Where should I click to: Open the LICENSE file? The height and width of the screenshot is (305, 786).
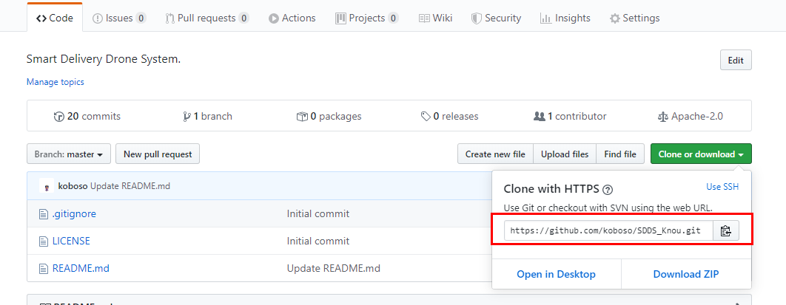click(71, 241)
